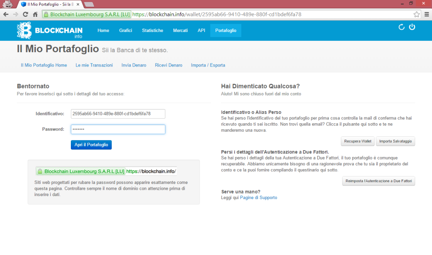The image size is (432, 255).
Task: Open the Home menu item
Action: 103,30
